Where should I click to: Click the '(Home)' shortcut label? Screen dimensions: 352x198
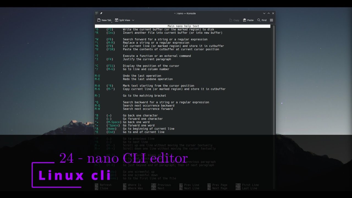(x=111, y=129)
